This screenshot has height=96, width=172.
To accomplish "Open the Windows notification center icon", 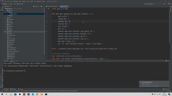I will pos(169,94).
